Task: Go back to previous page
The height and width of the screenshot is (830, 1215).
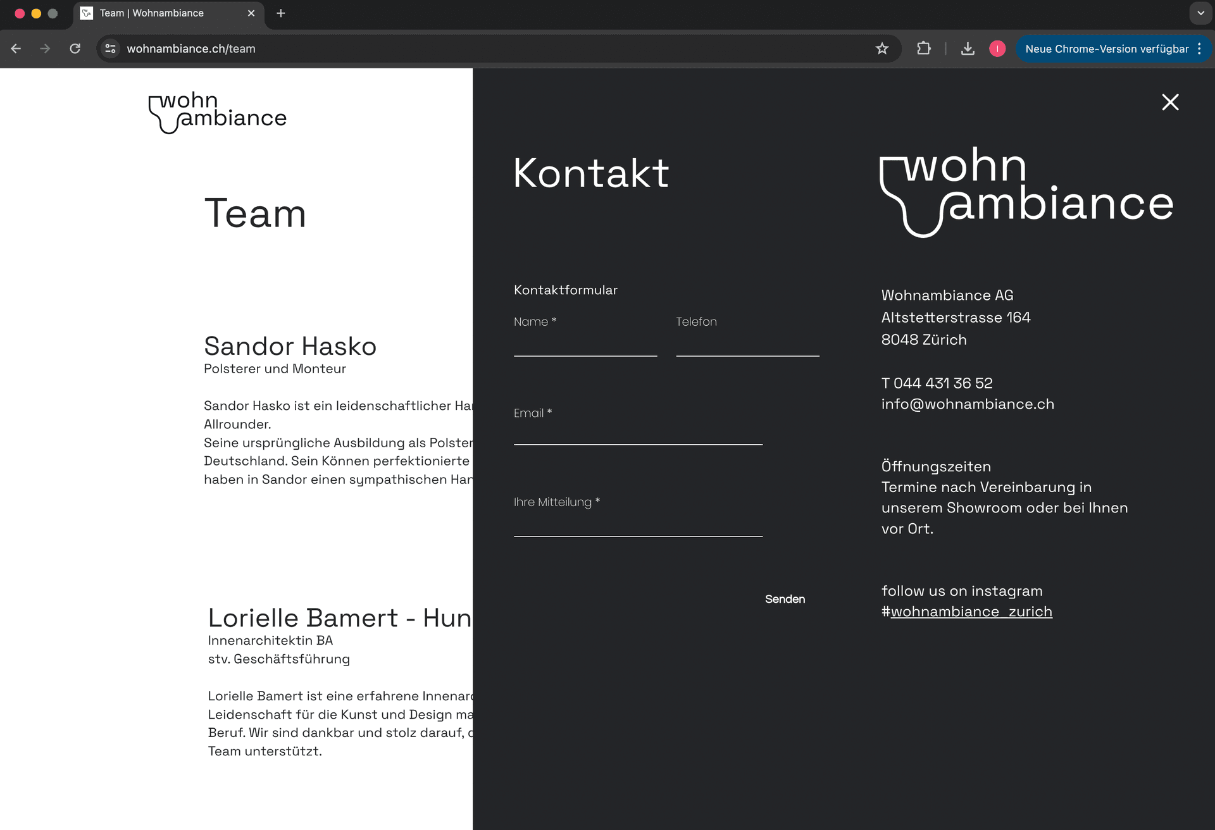Action: click(16, 49)
